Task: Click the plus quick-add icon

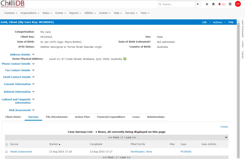Action: click(207, 4)
